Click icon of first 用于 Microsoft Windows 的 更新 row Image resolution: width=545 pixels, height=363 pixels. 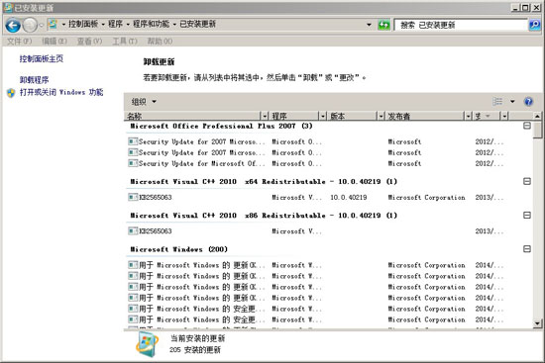133,265
